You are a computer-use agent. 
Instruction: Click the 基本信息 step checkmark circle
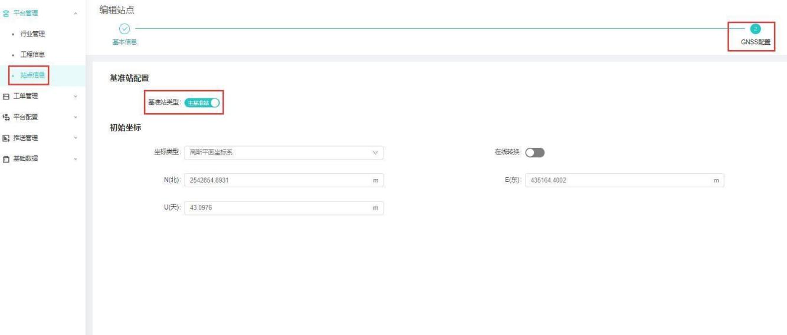coord(124,28)
